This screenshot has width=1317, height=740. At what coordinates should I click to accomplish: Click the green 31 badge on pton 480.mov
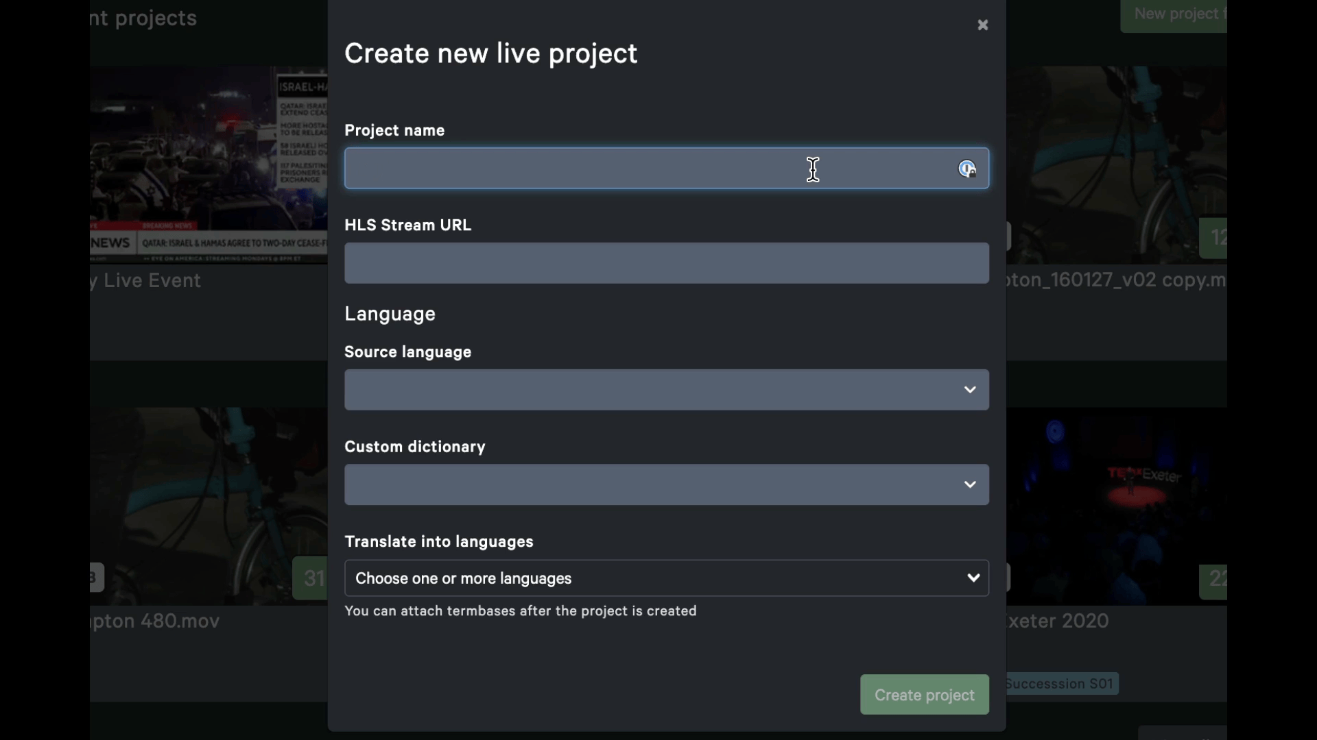tap(312, 578)
